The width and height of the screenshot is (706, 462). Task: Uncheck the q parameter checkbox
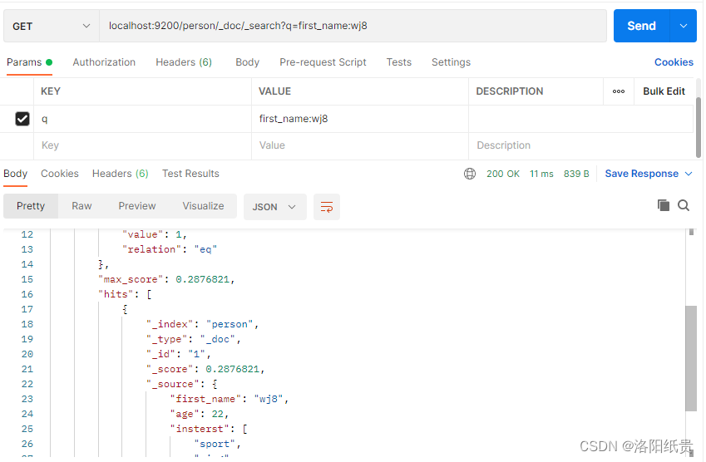pyautogui.click(x=22, y=119)
